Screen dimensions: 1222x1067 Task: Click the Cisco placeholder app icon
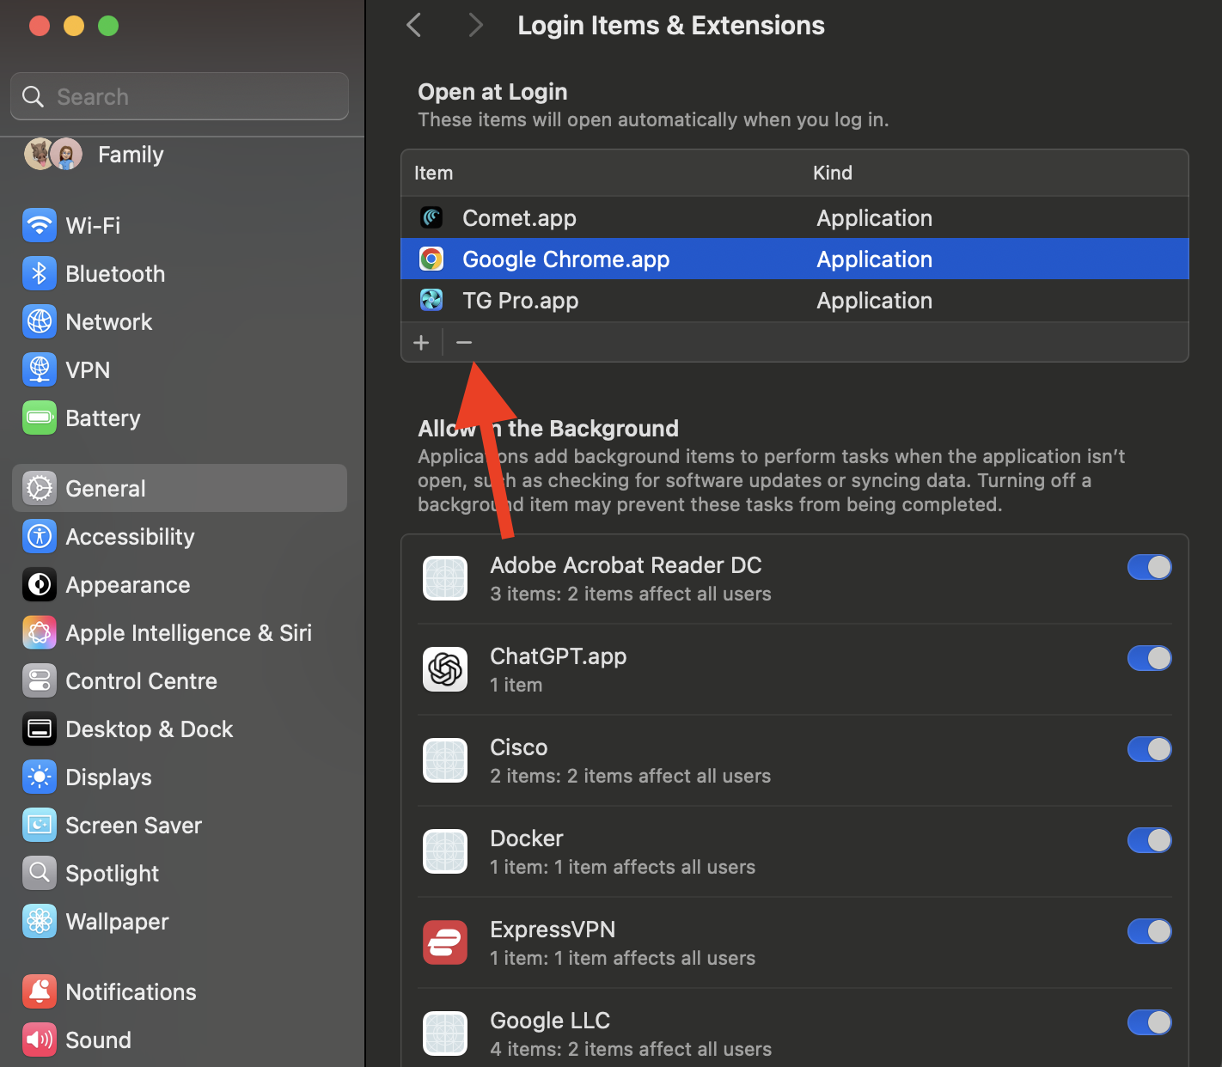[x=445, y=760]
